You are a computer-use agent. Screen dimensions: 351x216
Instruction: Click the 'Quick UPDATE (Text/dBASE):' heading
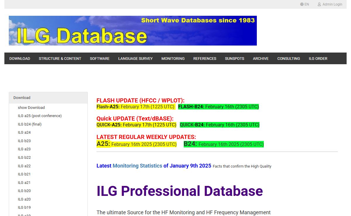pyautogui.click(x=135, y=119)
